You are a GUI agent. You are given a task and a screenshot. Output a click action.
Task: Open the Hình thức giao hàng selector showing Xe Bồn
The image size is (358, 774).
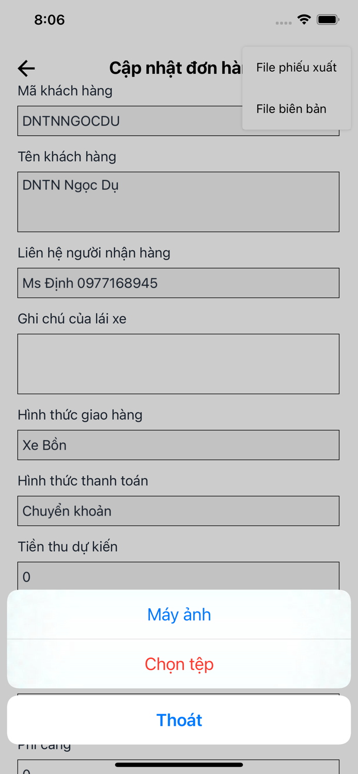[x=178, y=445]
